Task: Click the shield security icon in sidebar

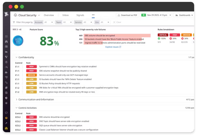Action: [x=6, y=98]
